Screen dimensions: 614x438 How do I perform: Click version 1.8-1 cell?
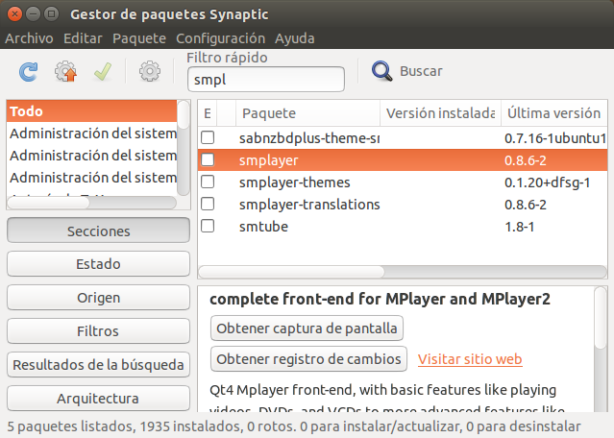[x=519, y=227]
